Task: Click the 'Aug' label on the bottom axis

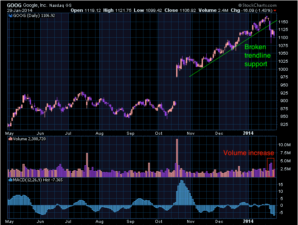Action: pos(99,221)
